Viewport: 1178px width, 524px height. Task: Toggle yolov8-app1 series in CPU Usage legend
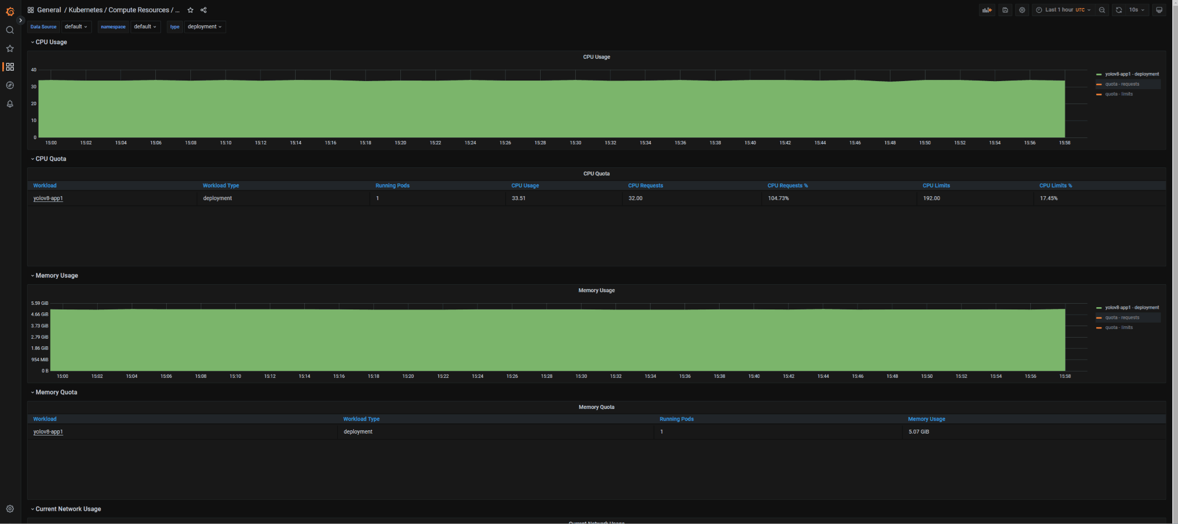click(x=1131, y=74)
